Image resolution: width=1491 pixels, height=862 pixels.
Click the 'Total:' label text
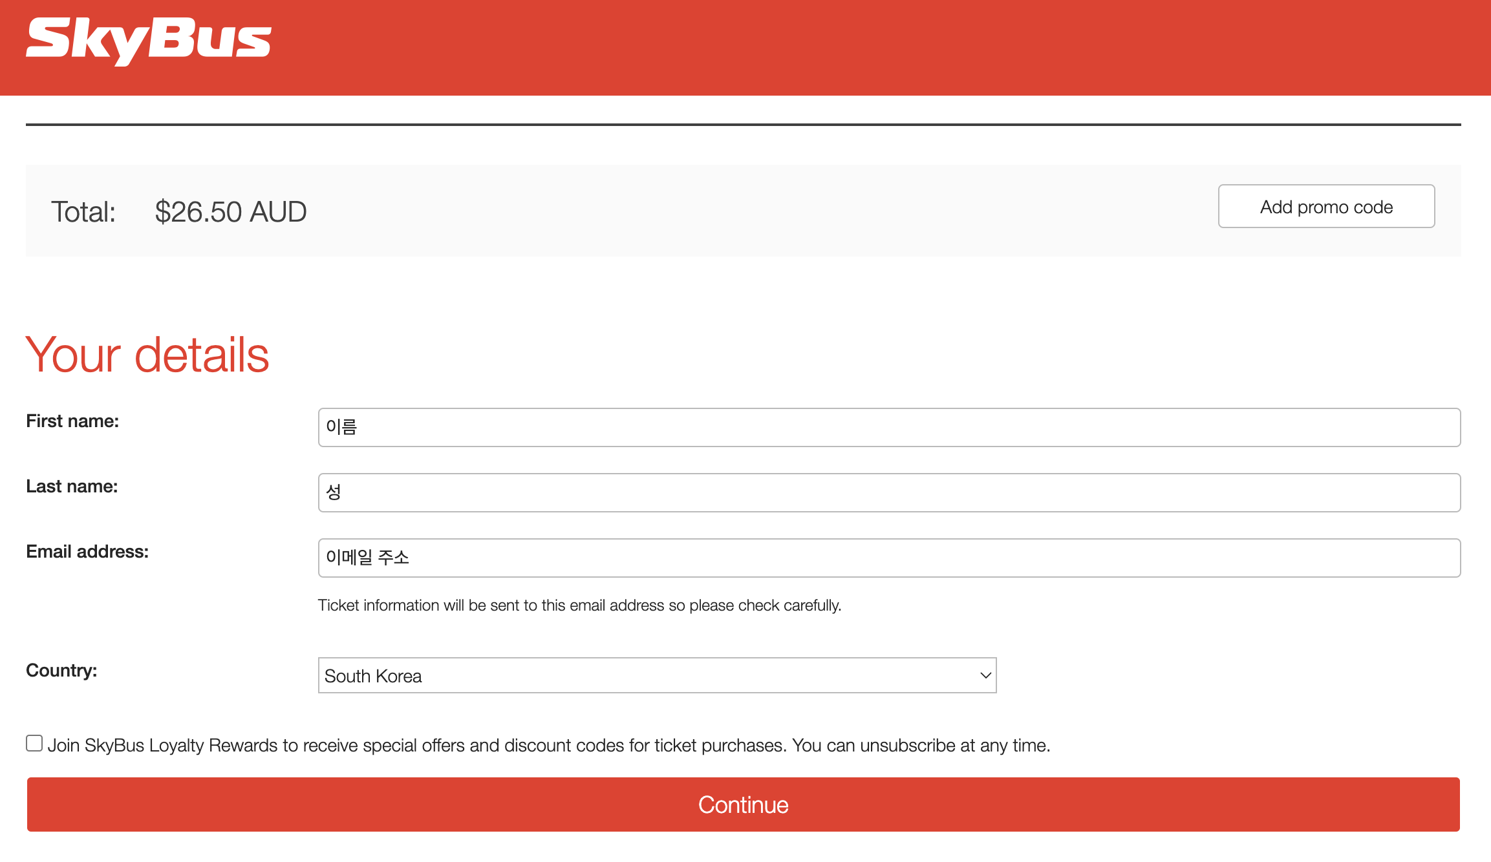pos(83,212)
